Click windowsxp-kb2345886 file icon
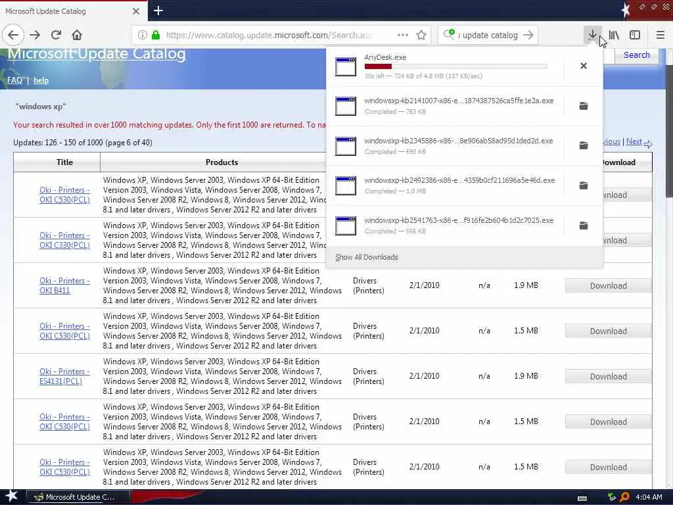This screenshot has height=505, width=673. (346, 146)
